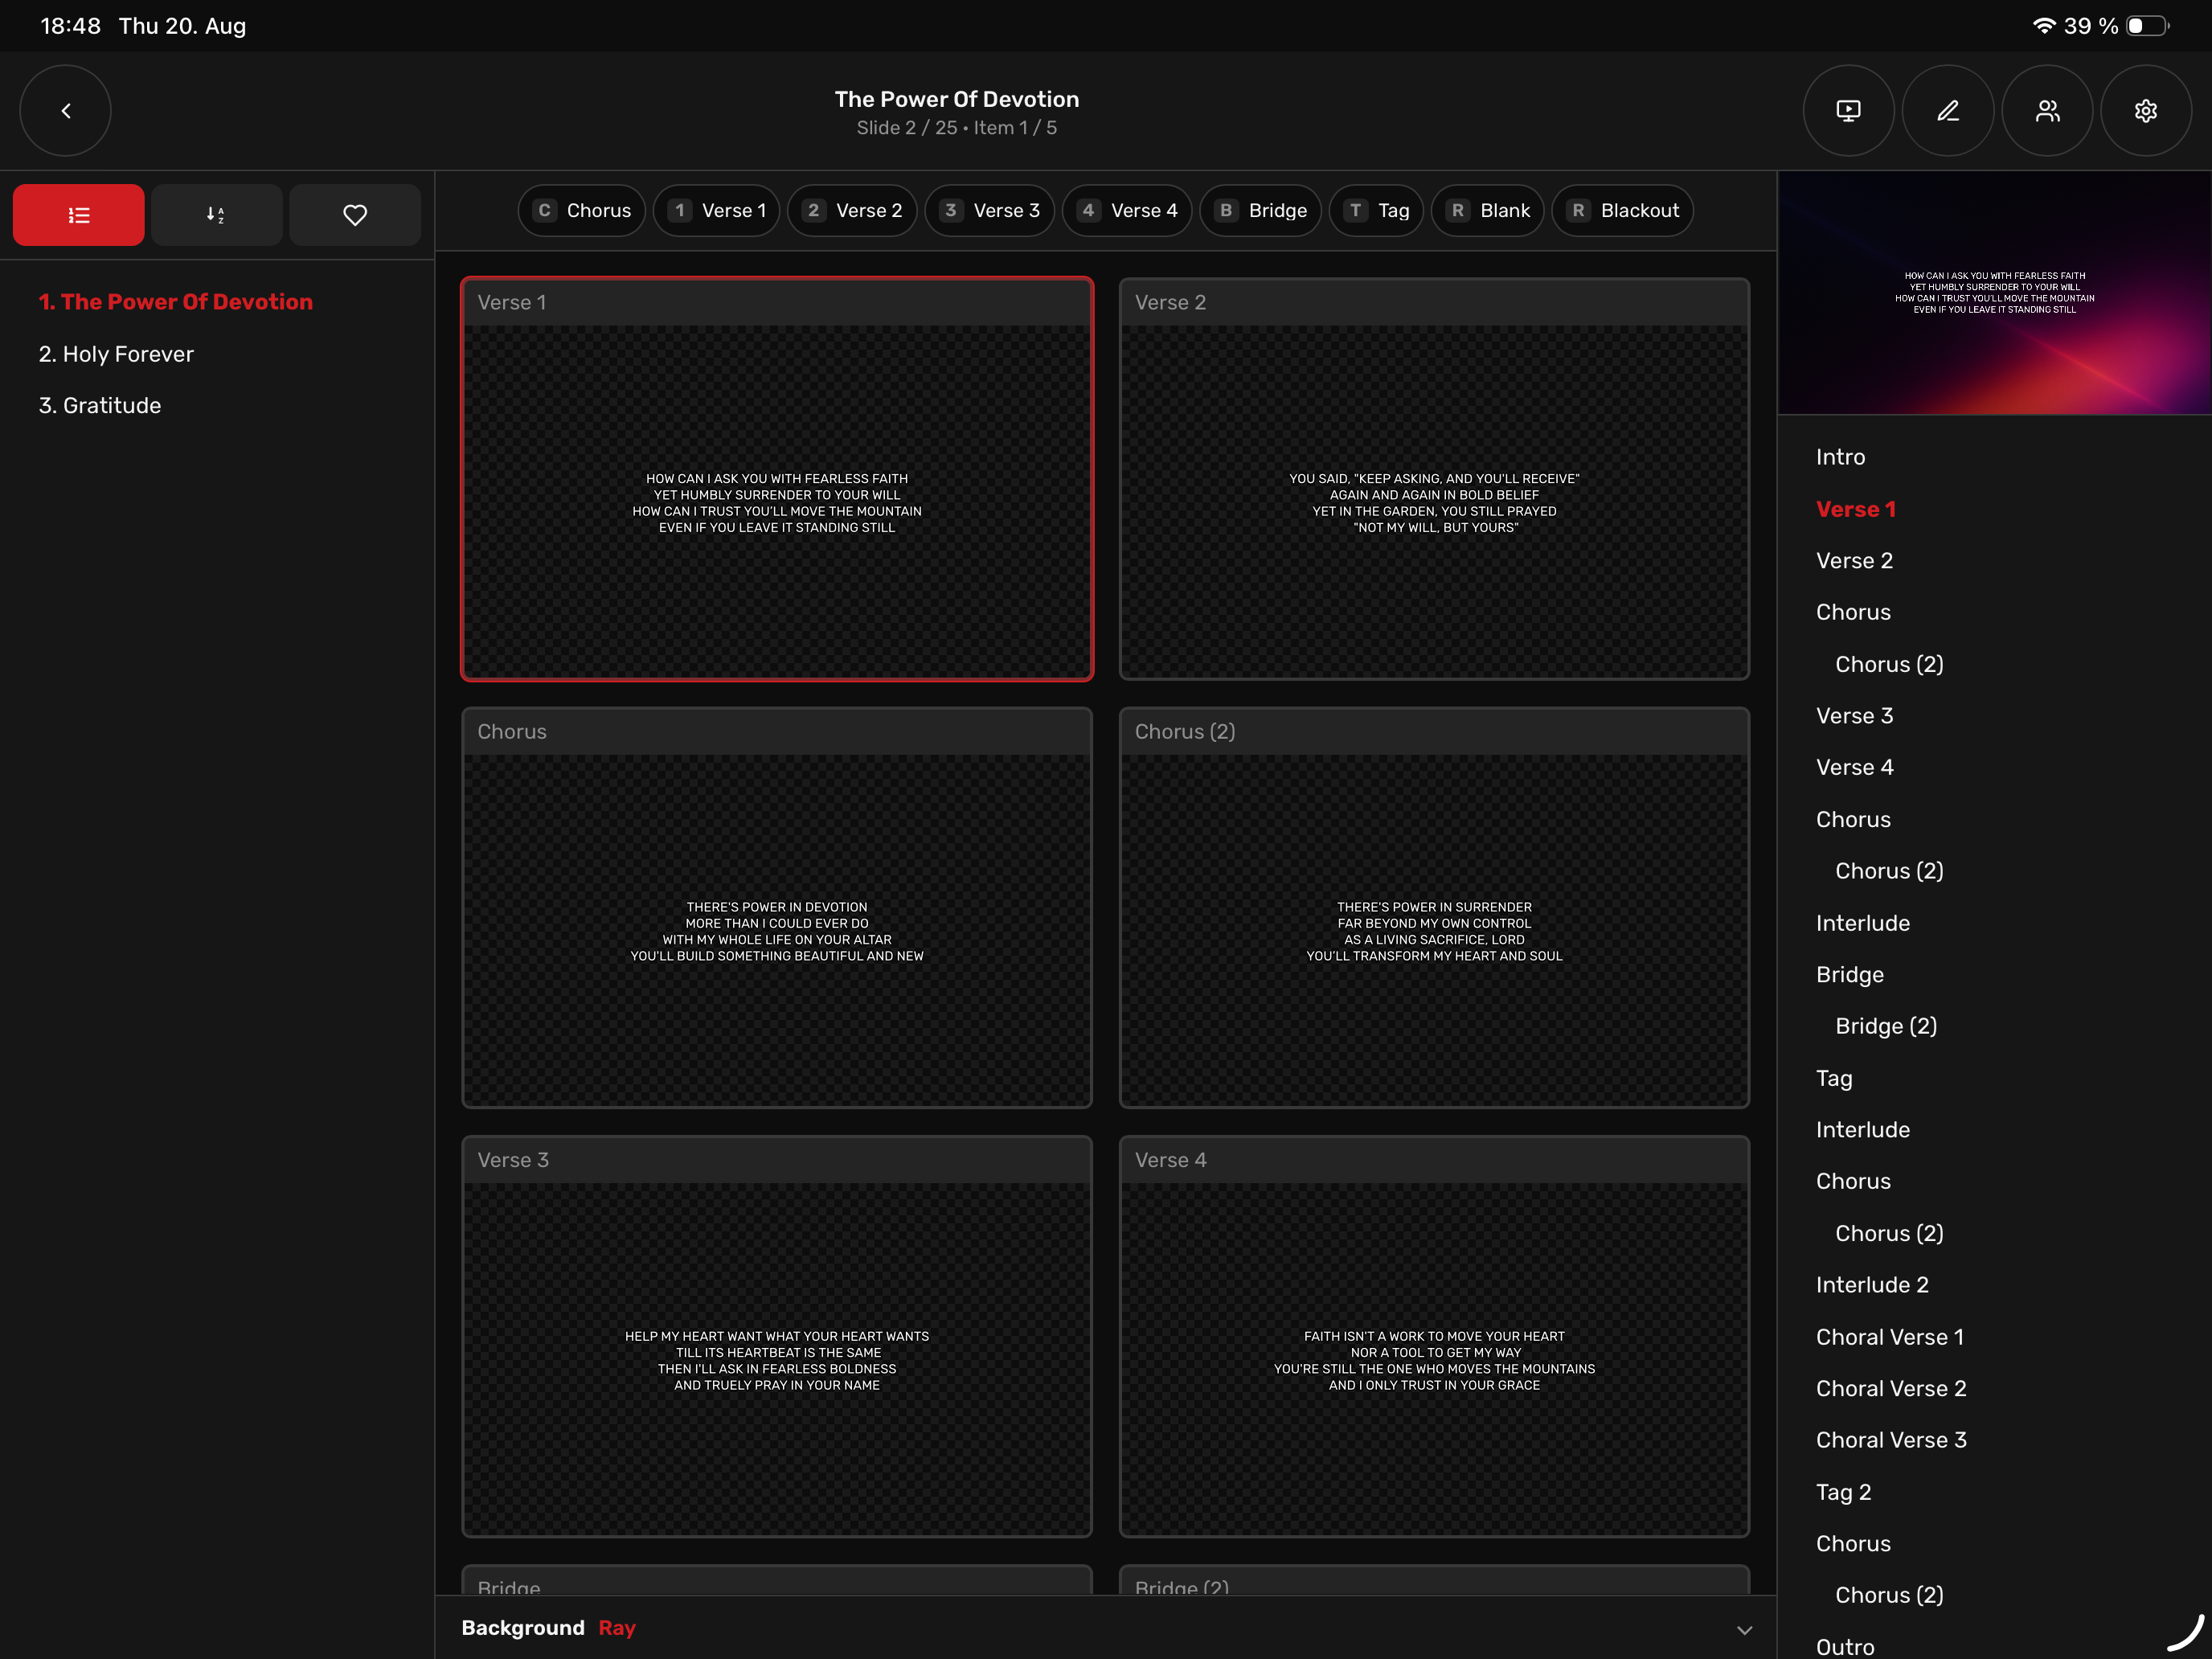Screen dimensions: 2212x1659
Task: Go to Verse 2 in arrangement list
Action: click(x=1854, y=561)
